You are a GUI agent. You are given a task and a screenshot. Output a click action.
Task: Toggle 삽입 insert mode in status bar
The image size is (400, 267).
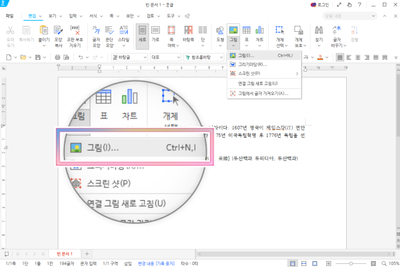tap(128, 263)
